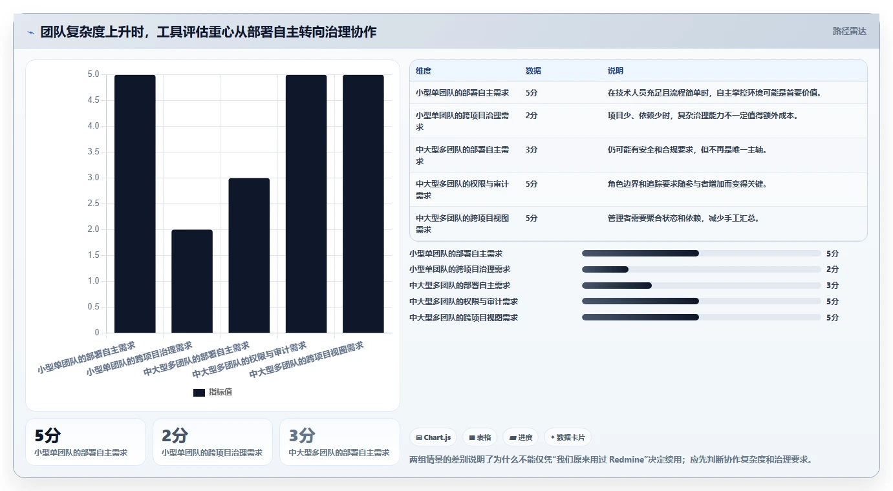Screen dimensions: 893x491
Task: Click progress bar for 小型单团队的跨项目治理需求
Action: click(702, 269)
